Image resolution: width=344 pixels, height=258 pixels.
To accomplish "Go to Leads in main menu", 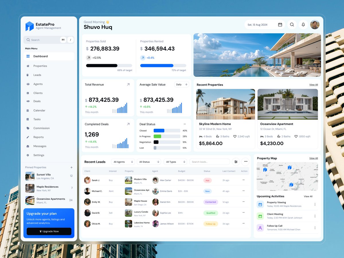I will (37, 75).
